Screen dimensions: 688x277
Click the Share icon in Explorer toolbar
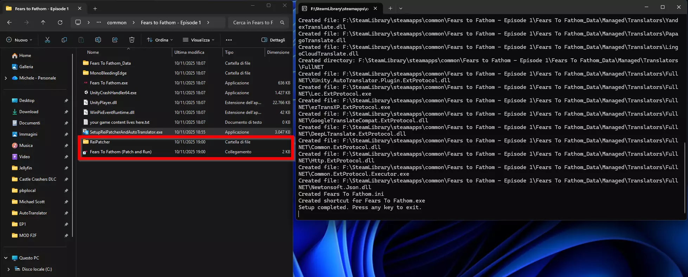[115, 40]
